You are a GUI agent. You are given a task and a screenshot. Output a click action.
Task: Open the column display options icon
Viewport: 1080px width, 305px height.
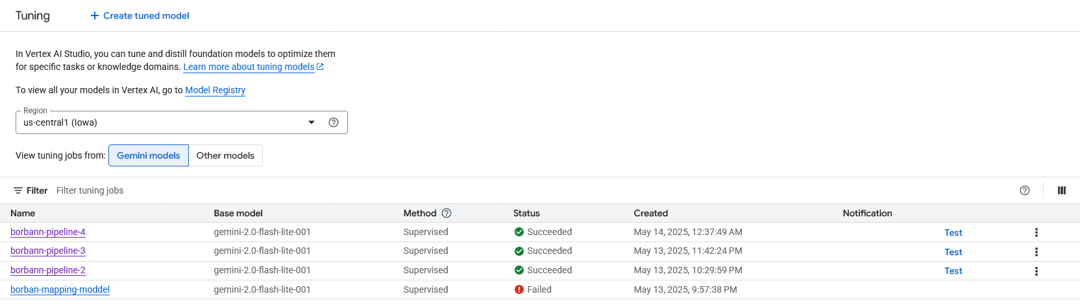(1062, 190)
